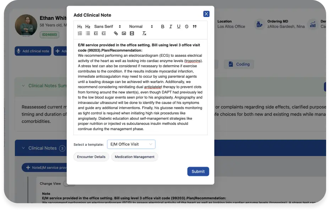This screenshot has width=330, height=211.
Task: Toggle strikethrough formatting
Action: [x=187, y=27]
